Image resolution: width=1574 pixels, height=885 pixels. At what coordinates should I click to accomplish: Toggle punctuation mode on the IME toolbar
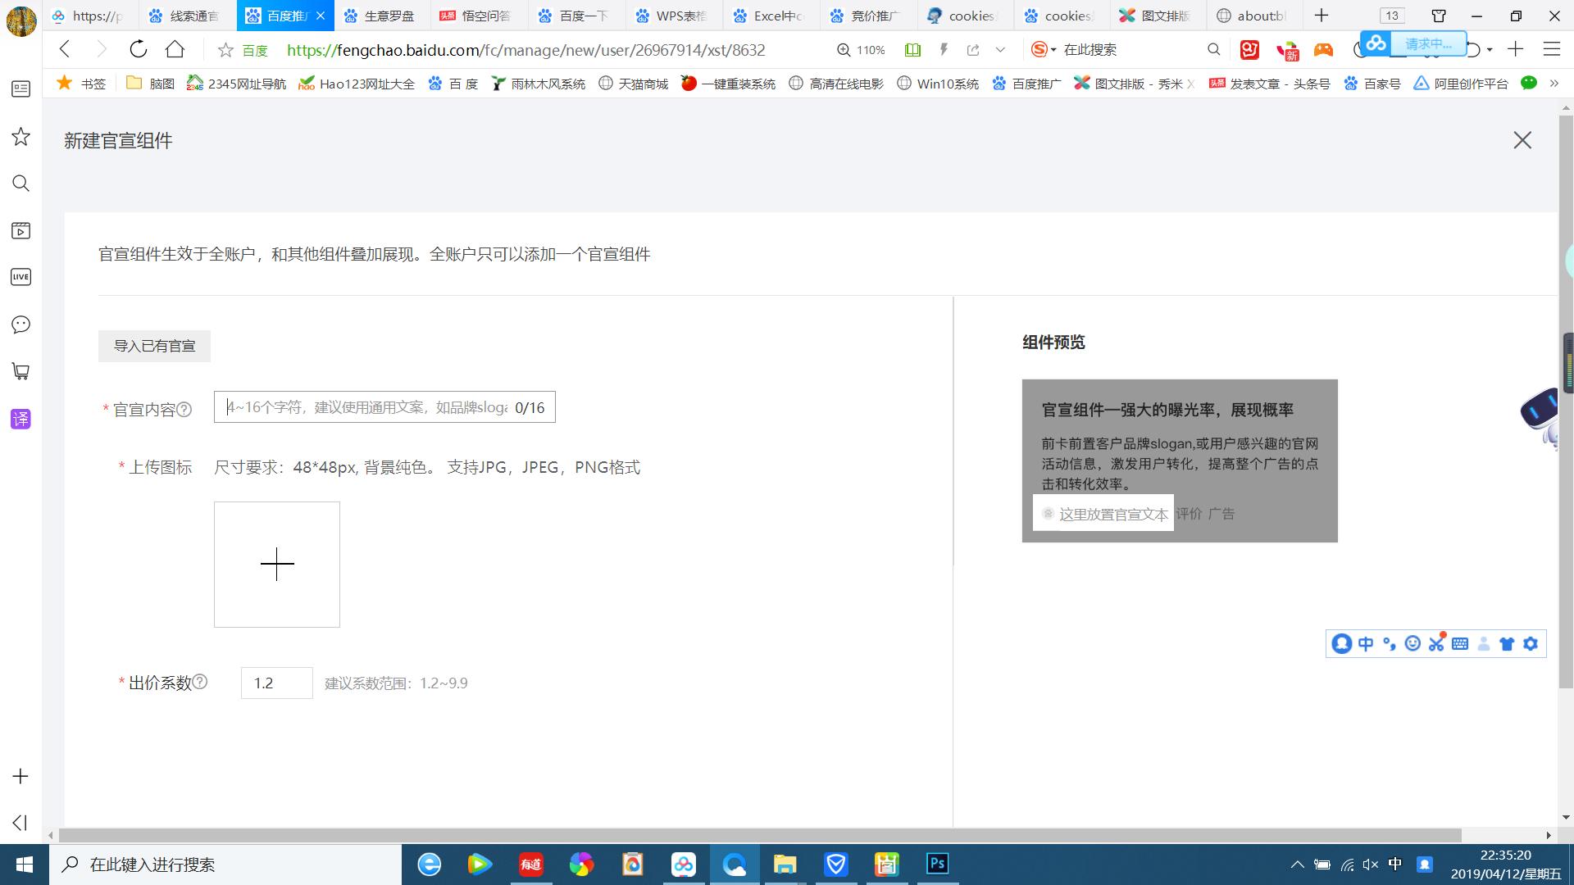[1389, 644]
